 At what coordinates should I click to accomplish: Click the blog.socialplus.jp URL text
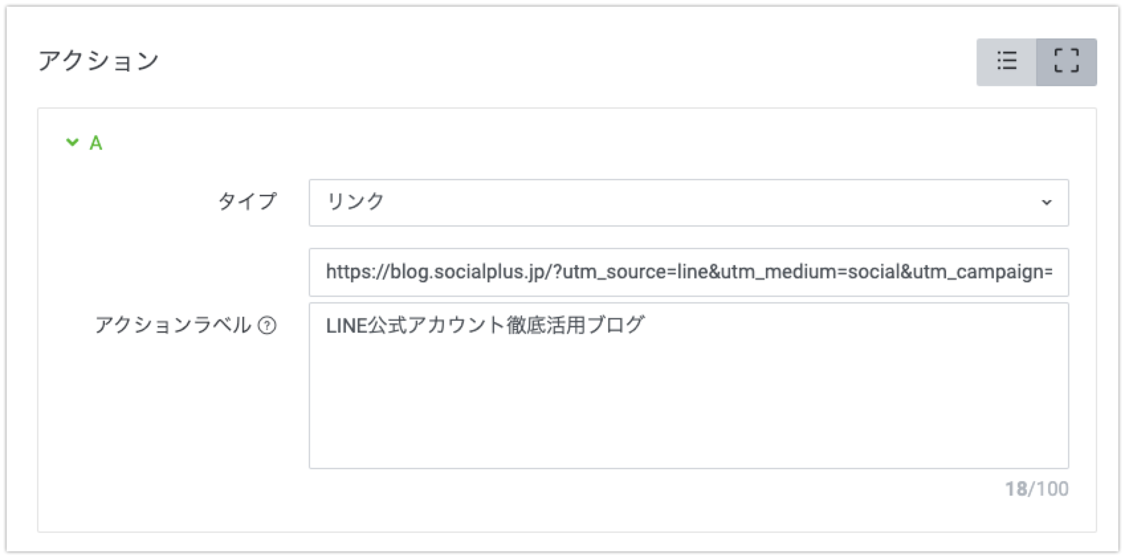pos(689,271)
